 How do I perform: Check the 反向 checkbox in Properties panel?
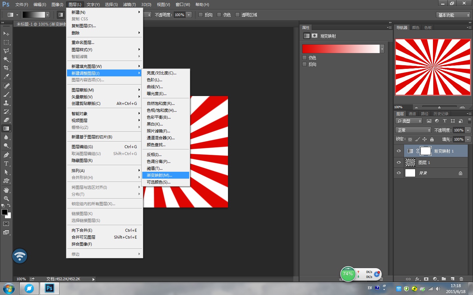pyautogui.click(x=304, y=64)
